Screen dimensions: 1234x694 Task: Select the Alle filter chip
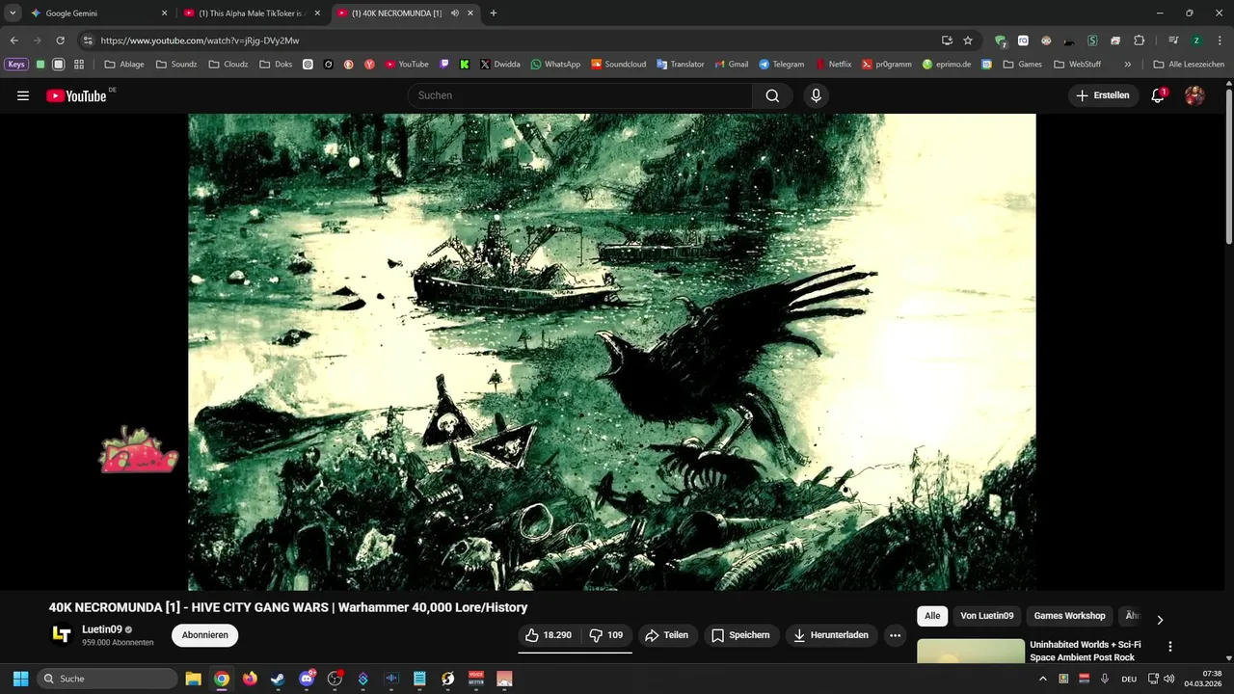coord(932,616)
